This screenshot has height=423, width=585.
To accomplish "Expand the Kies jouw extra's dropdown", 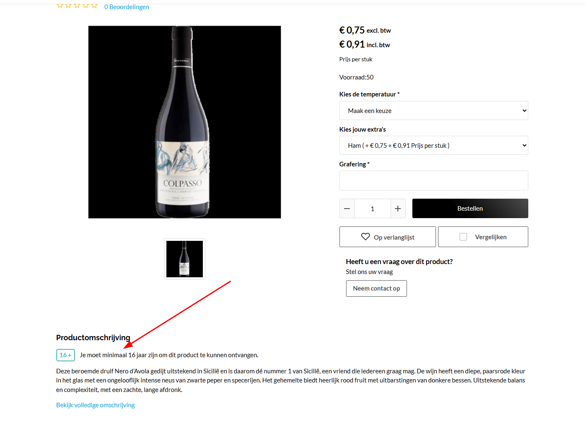I will point(433,145).
